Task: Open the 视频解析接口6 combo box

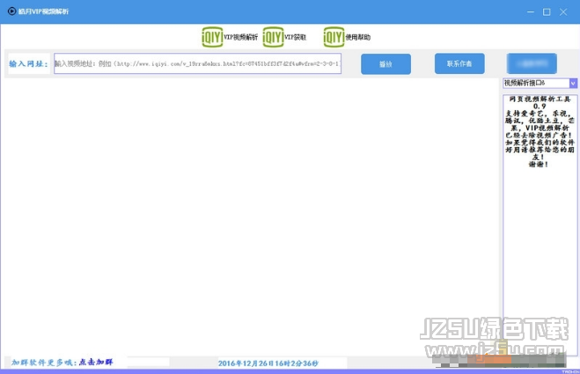Action: tap(535, 83)
